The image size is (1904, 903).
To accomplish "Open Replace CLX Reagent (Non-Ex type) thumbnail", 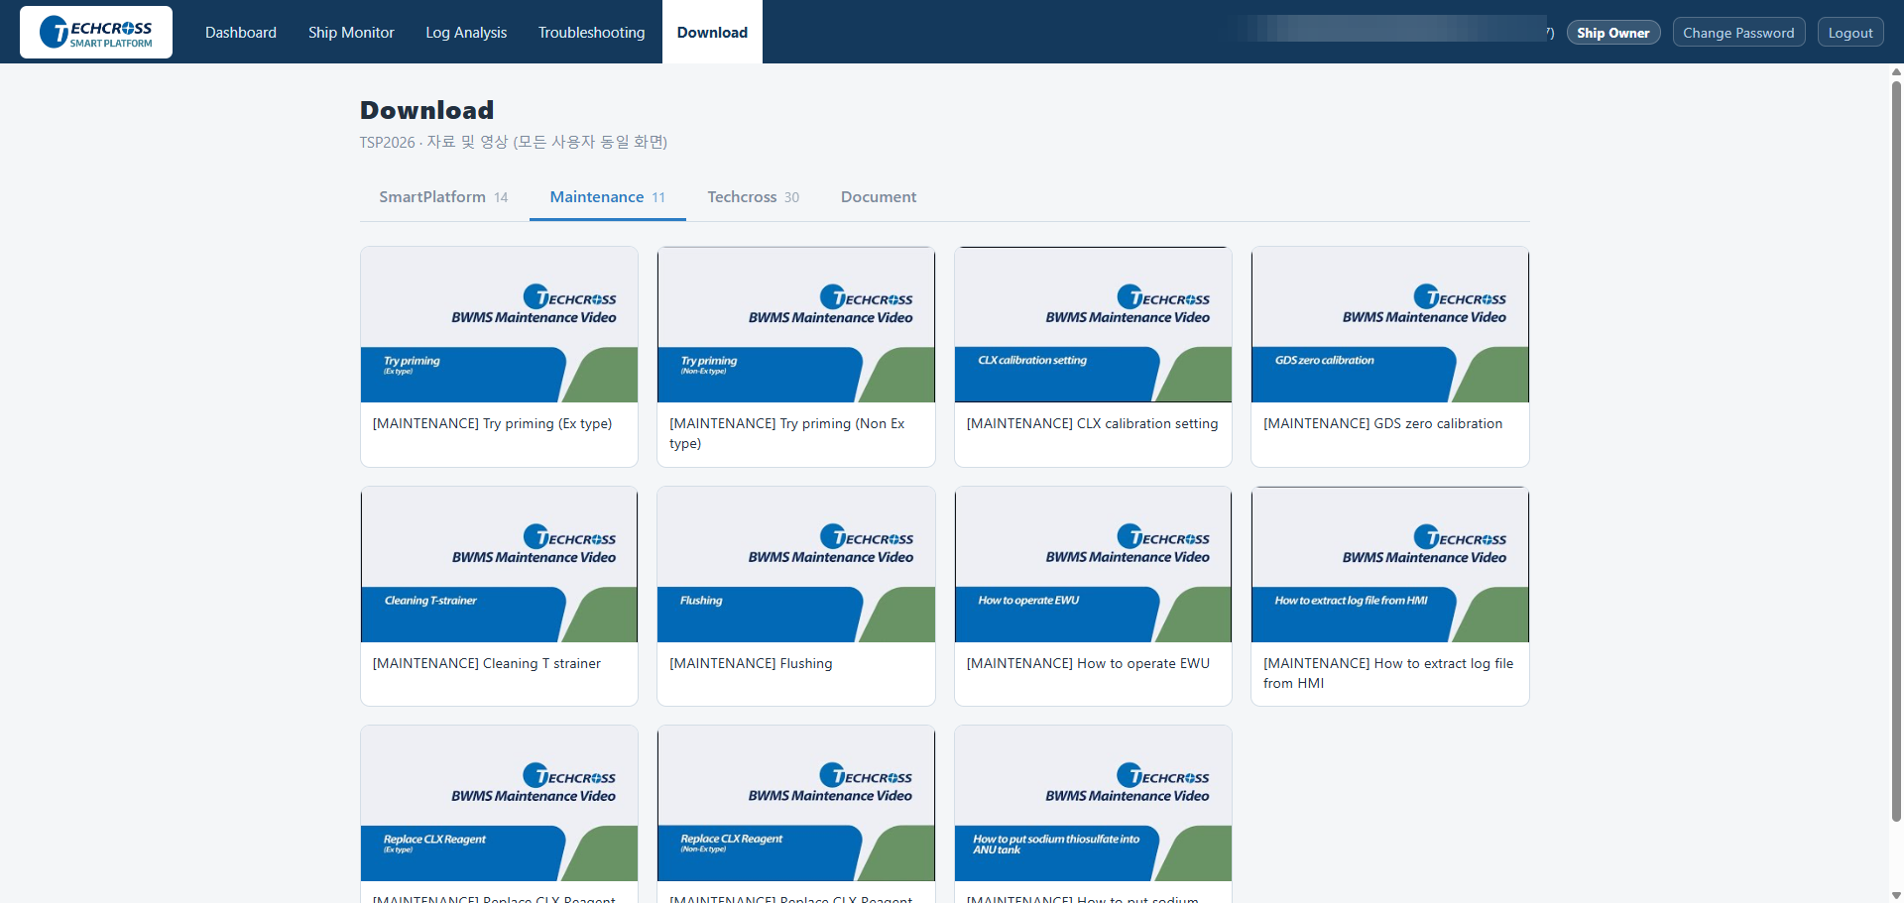I will coord(796,803).
